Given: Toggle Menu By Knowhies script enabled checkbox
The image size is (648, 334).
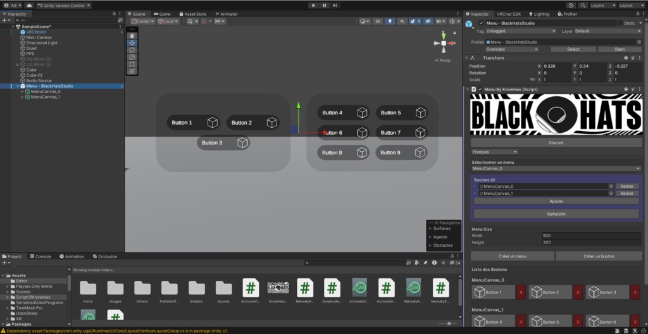Looking at the screenshot, I should (x=480, y=89).
